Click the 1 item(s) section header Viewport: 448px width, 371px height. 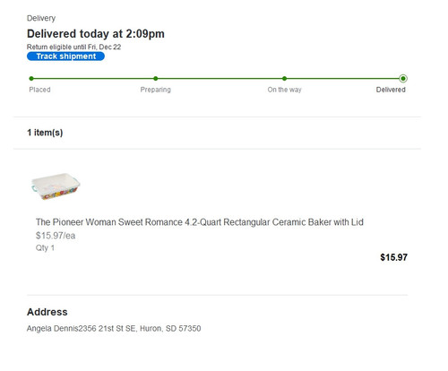tap(45, 133)
